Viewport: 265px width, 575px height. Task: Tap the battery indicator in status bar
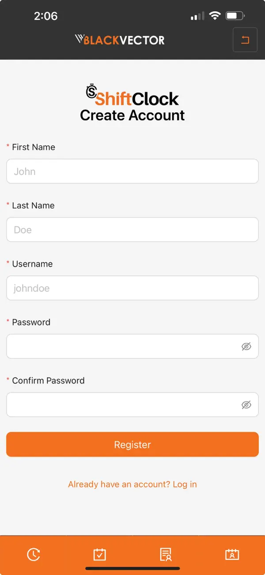[x=235, y=16]
